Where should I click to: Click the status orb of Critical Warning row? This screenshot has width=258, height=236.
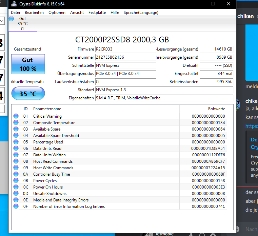[16, 116]
